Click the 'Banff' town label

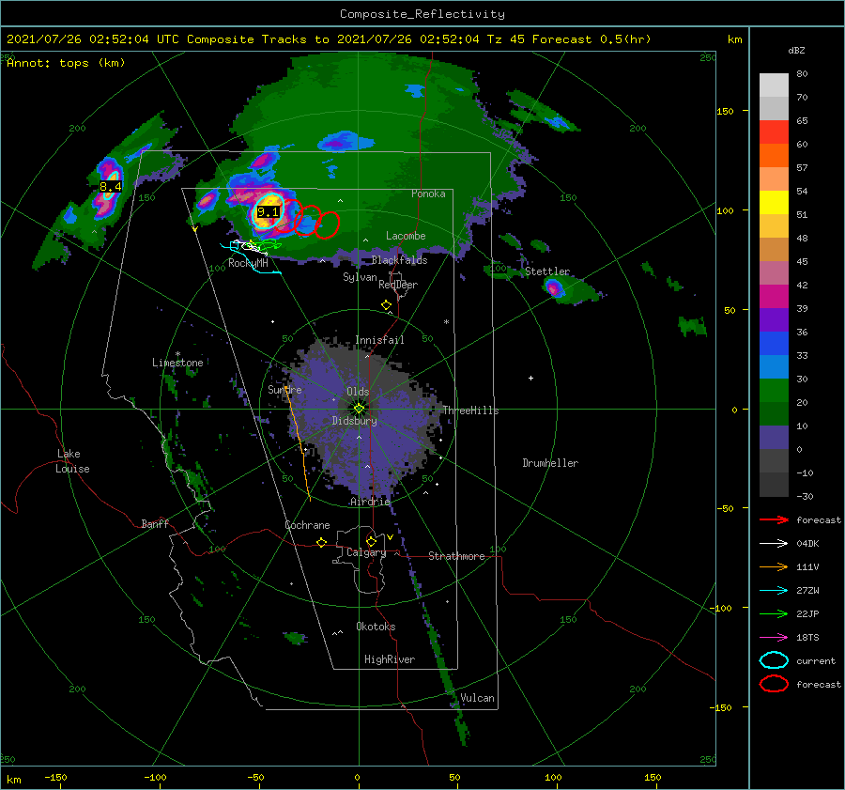[x=155, y=523]
